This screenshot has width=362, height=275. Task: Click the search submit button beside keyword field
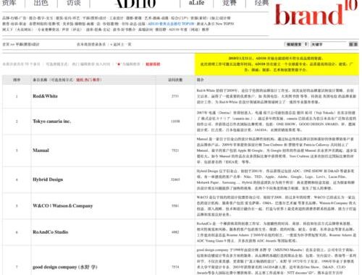tap(353, 44)
